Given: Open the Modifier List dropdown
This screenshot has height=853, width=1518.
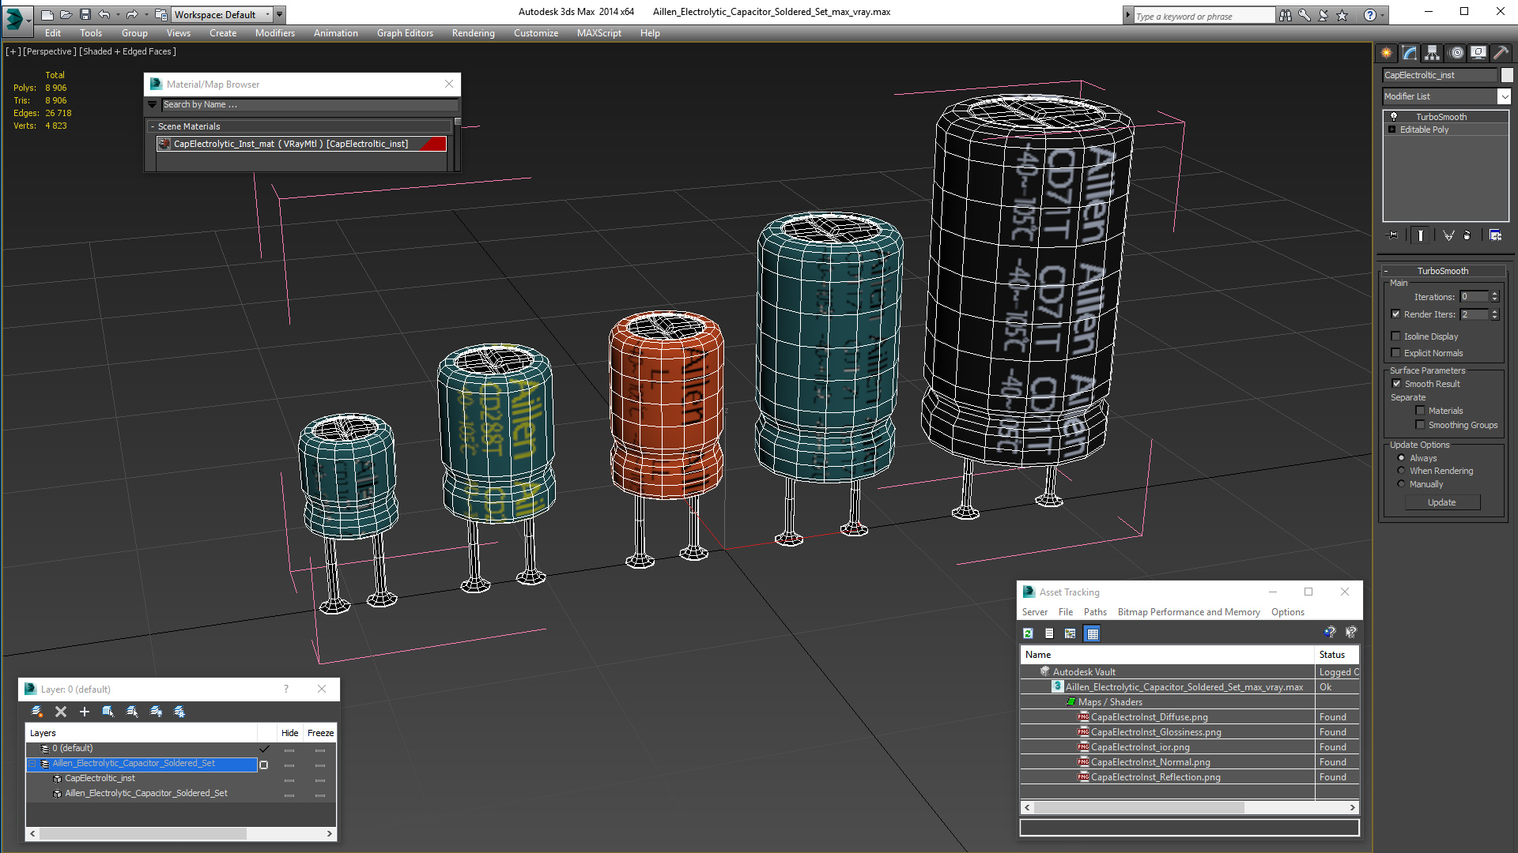Looking at the screenshot, I should pos(1503,96).
